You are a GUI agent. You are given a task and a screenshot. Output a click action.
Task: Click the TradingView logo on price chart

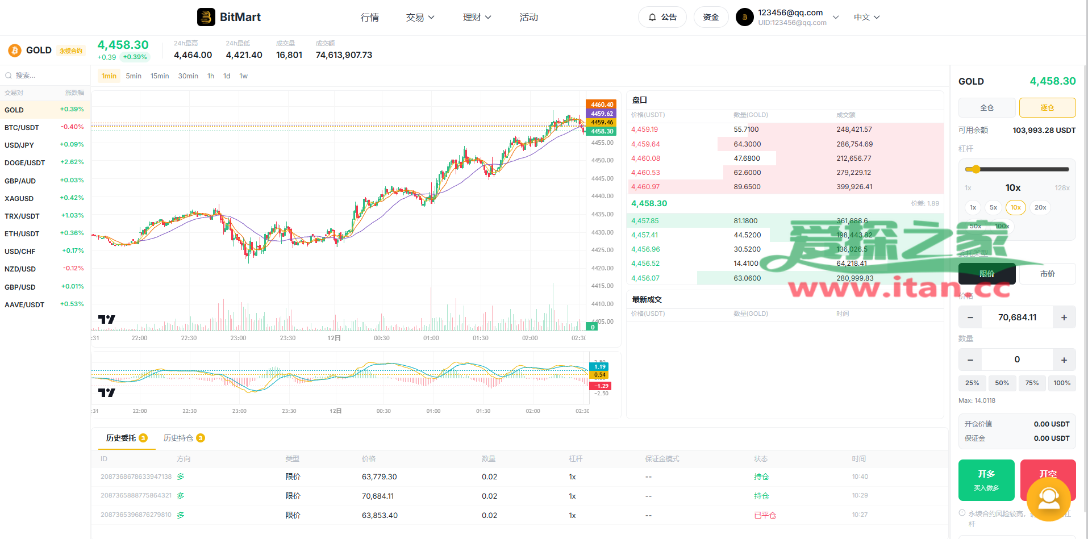click(x=107, y=320)
